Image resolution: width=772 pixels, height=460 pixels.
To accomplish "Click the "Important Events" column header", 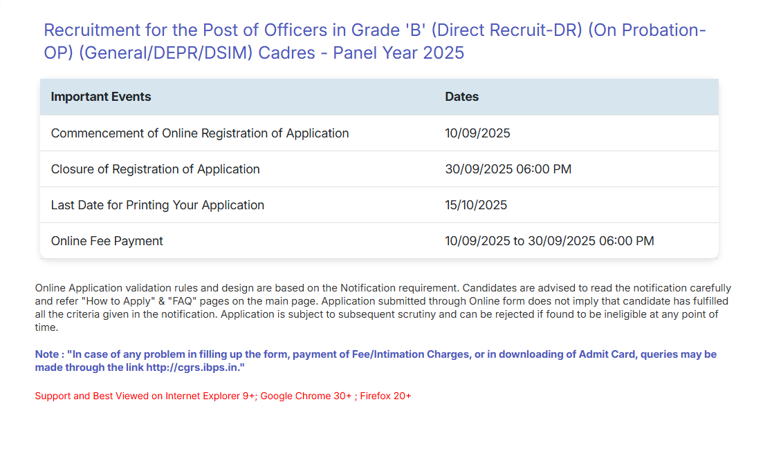I will [x=101, y=97].
